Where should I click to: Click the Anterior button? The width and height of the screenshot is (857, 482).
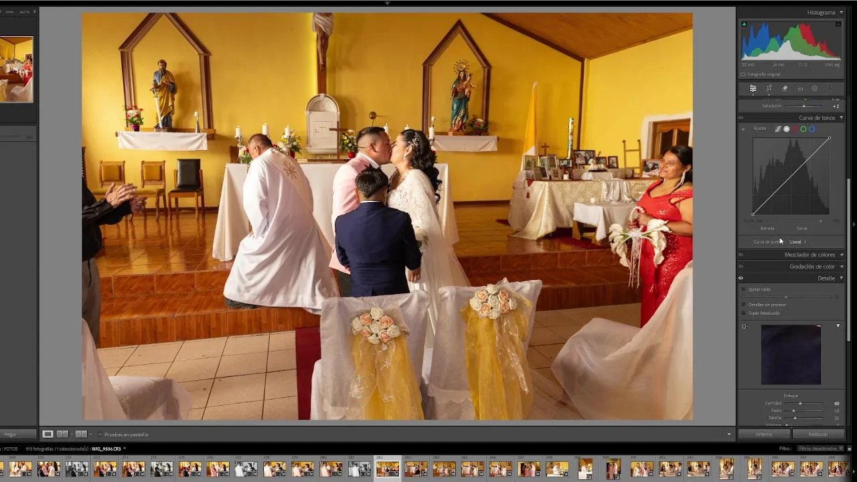tap(764, 434)
